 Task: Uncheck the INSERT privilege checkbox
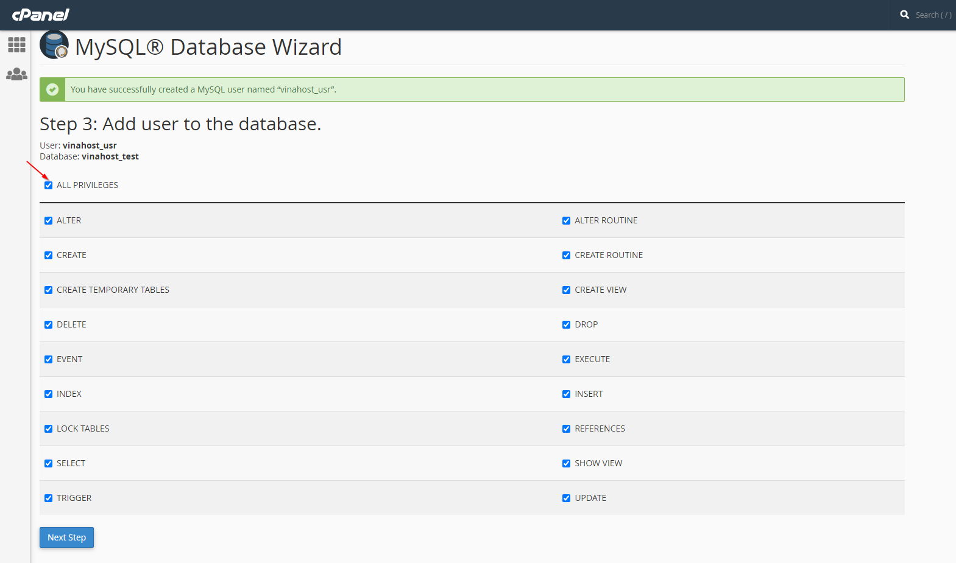(x=566, y=394)
